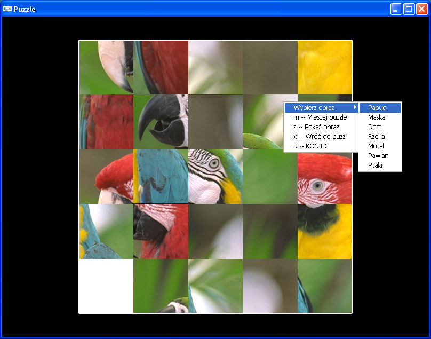Pick Motyl from the submenu
431x339 pixels.
380,146
